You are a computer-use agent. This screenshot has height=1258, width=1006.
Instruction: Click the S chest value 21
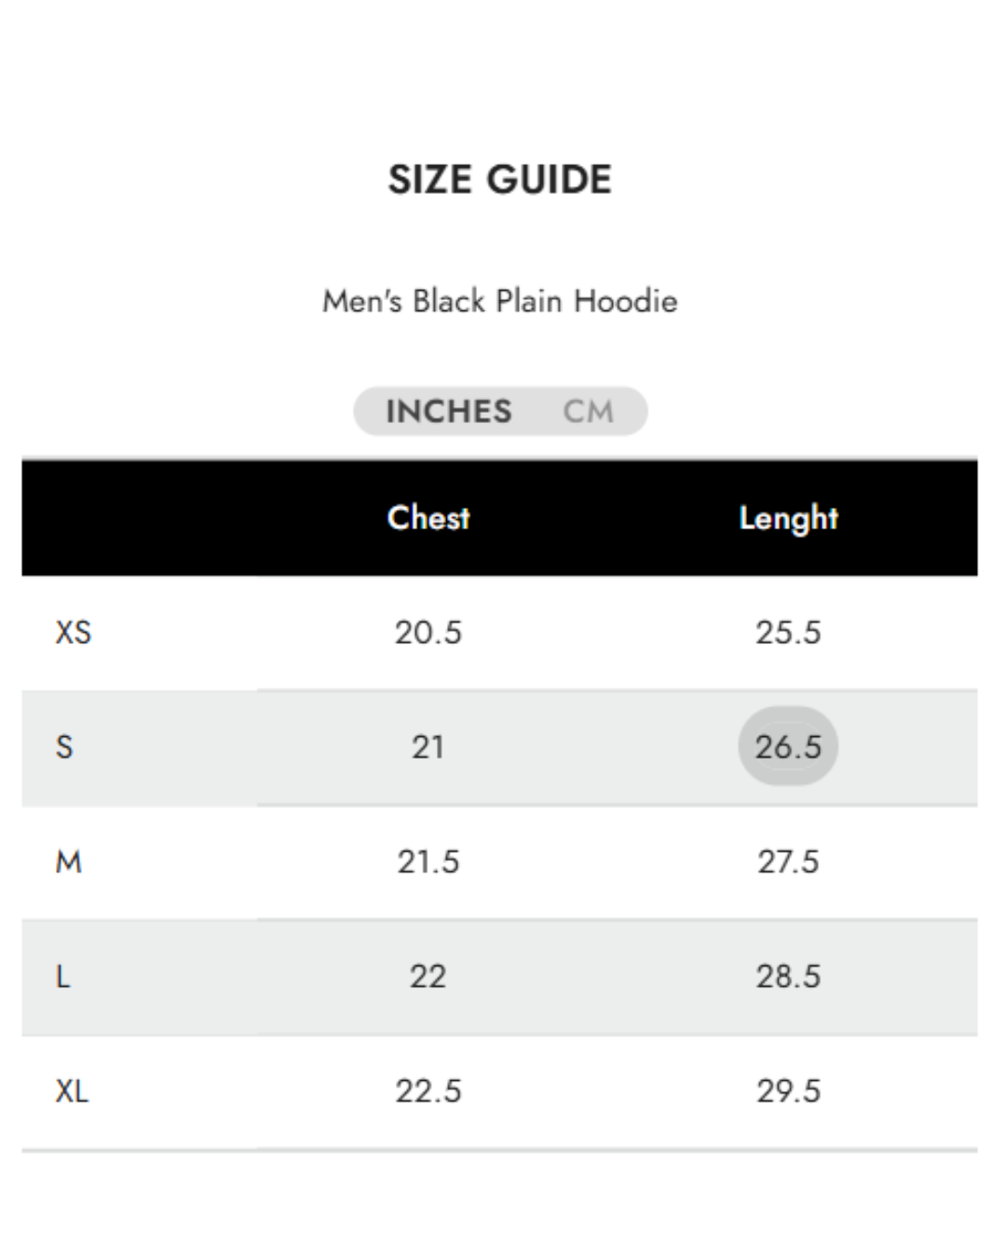(x=428, y=747)
